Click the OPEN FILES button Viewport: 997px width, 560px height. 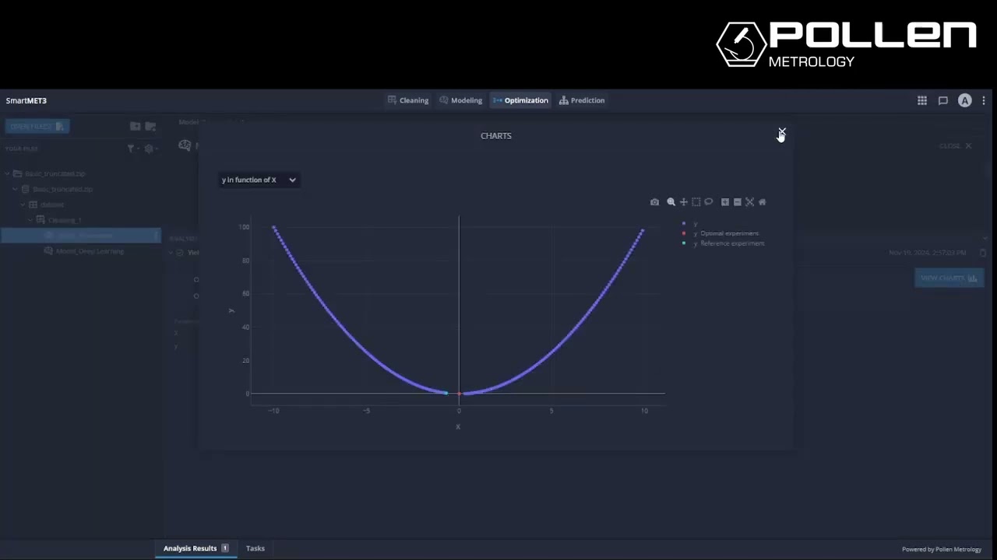37,126
